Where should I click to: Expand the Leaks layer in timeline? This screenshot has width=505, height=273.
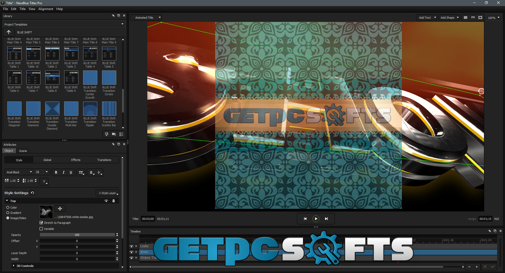point(136,246)
